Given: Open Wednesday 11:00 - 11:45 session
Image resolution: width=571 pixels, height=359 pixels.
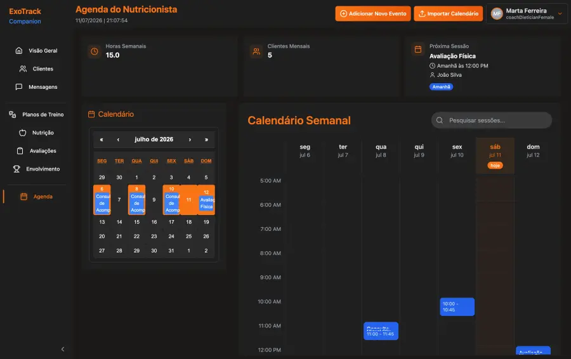Looking at the screenshot, I should 381,331.
